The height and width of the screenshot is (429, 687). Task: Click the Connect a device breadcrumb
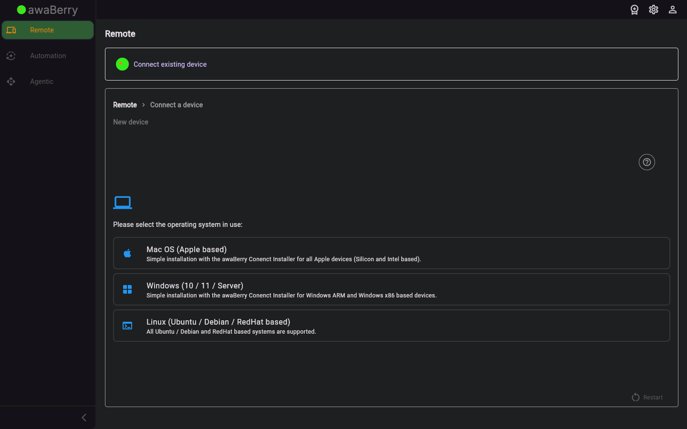click(177, 105)
